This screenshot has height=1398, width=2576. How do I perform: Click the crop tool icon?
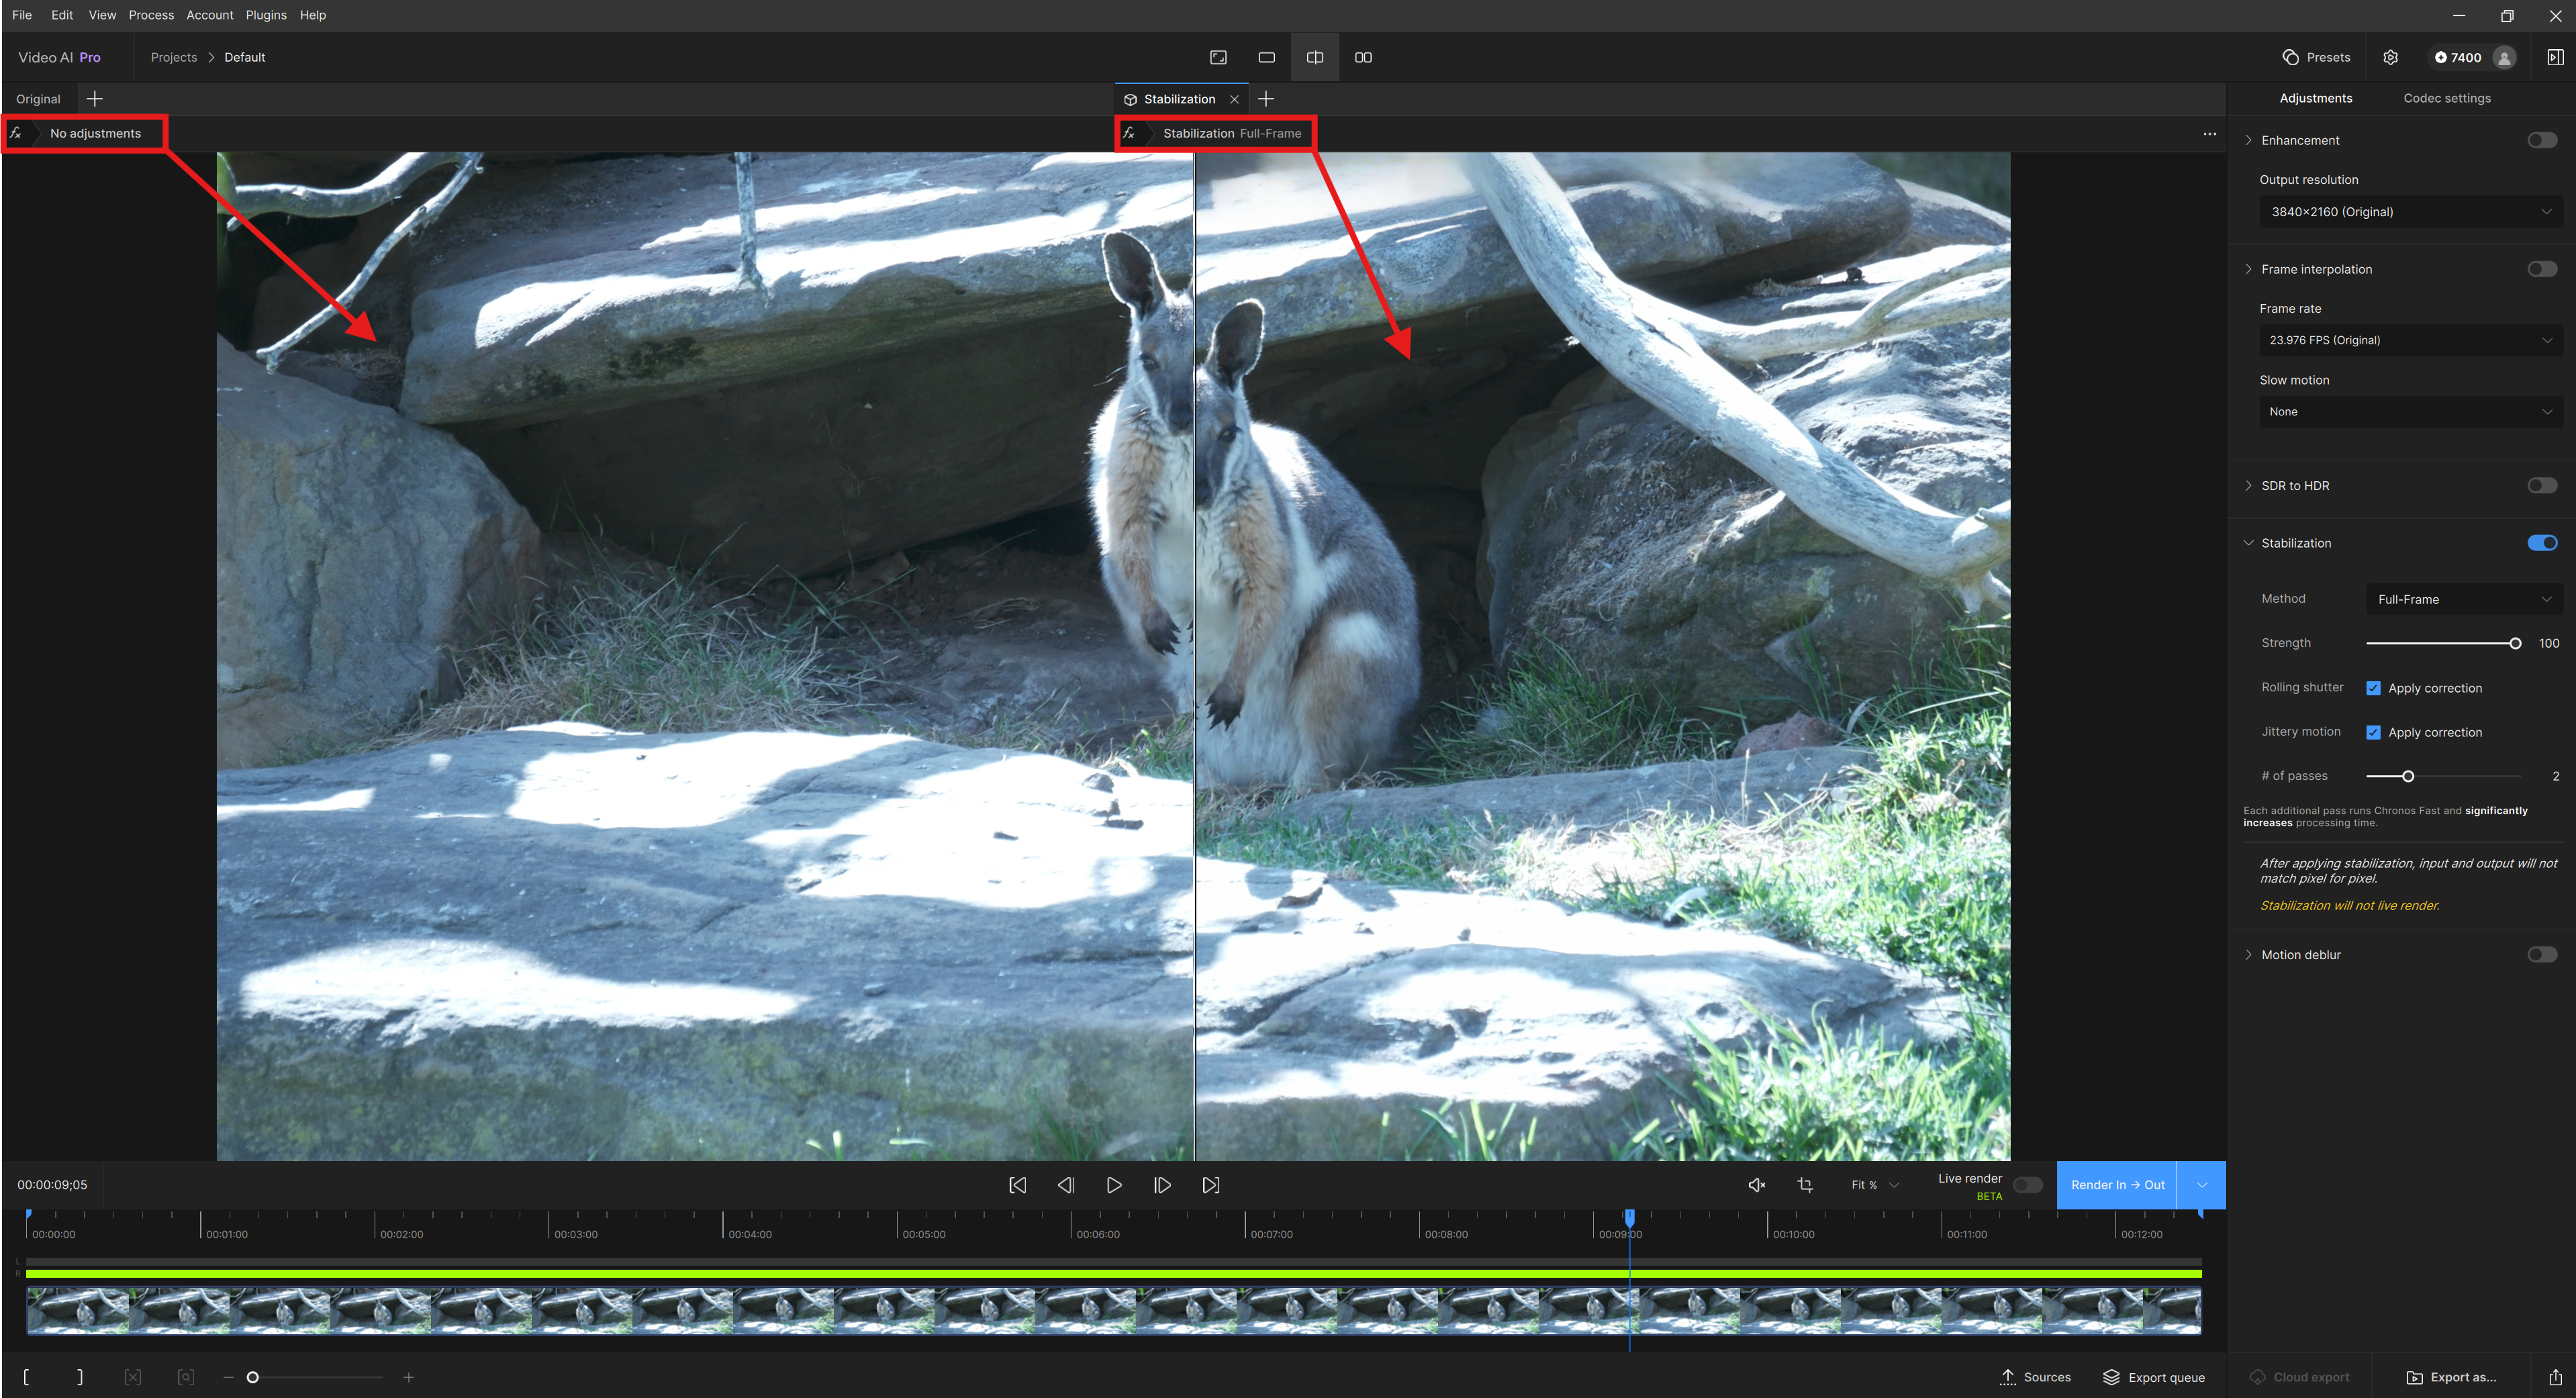point(1805,1185)
